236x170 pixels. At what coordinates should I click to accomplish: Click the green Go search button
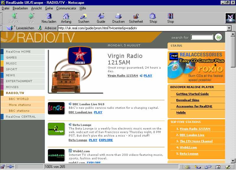[x=218, y=37]
